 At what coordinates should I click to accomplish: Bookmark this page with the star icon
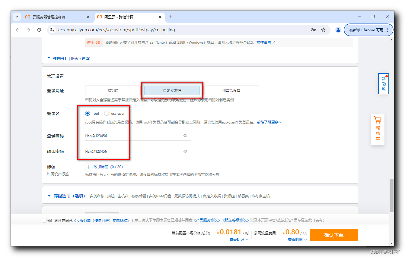(324, 30)
